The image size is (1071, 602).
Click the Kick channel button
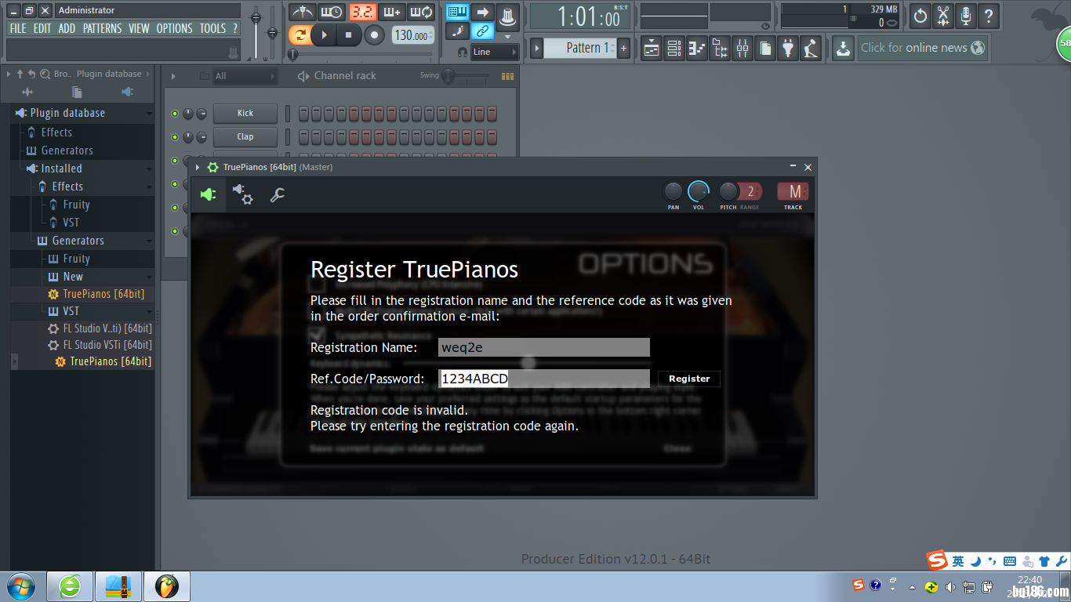[x=245, y=113]
